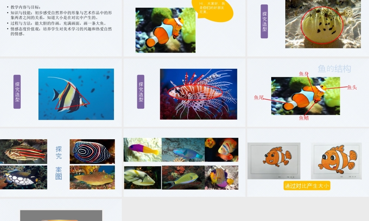Select the clownfish photo beside the speech bubble

pyautogui.click(x=165, y=30)
